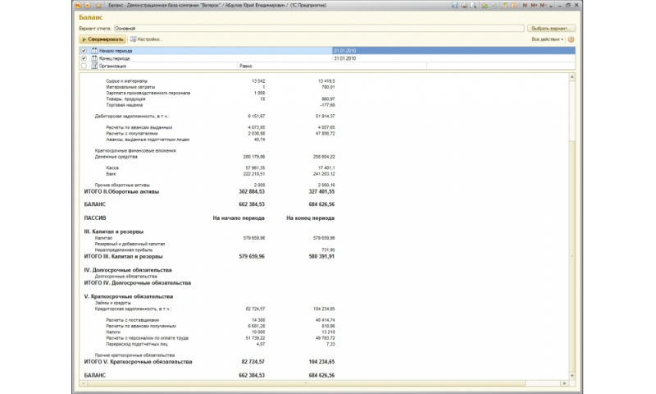Viewport: 656px width, 394px height.
Task: Click the 'Вариант отчета' input field
Action: click(318, 28)
